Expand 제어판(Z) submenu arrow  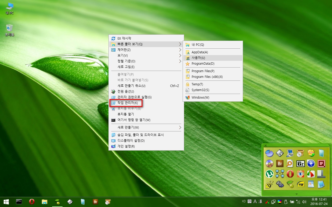click(x=180, y=50)
